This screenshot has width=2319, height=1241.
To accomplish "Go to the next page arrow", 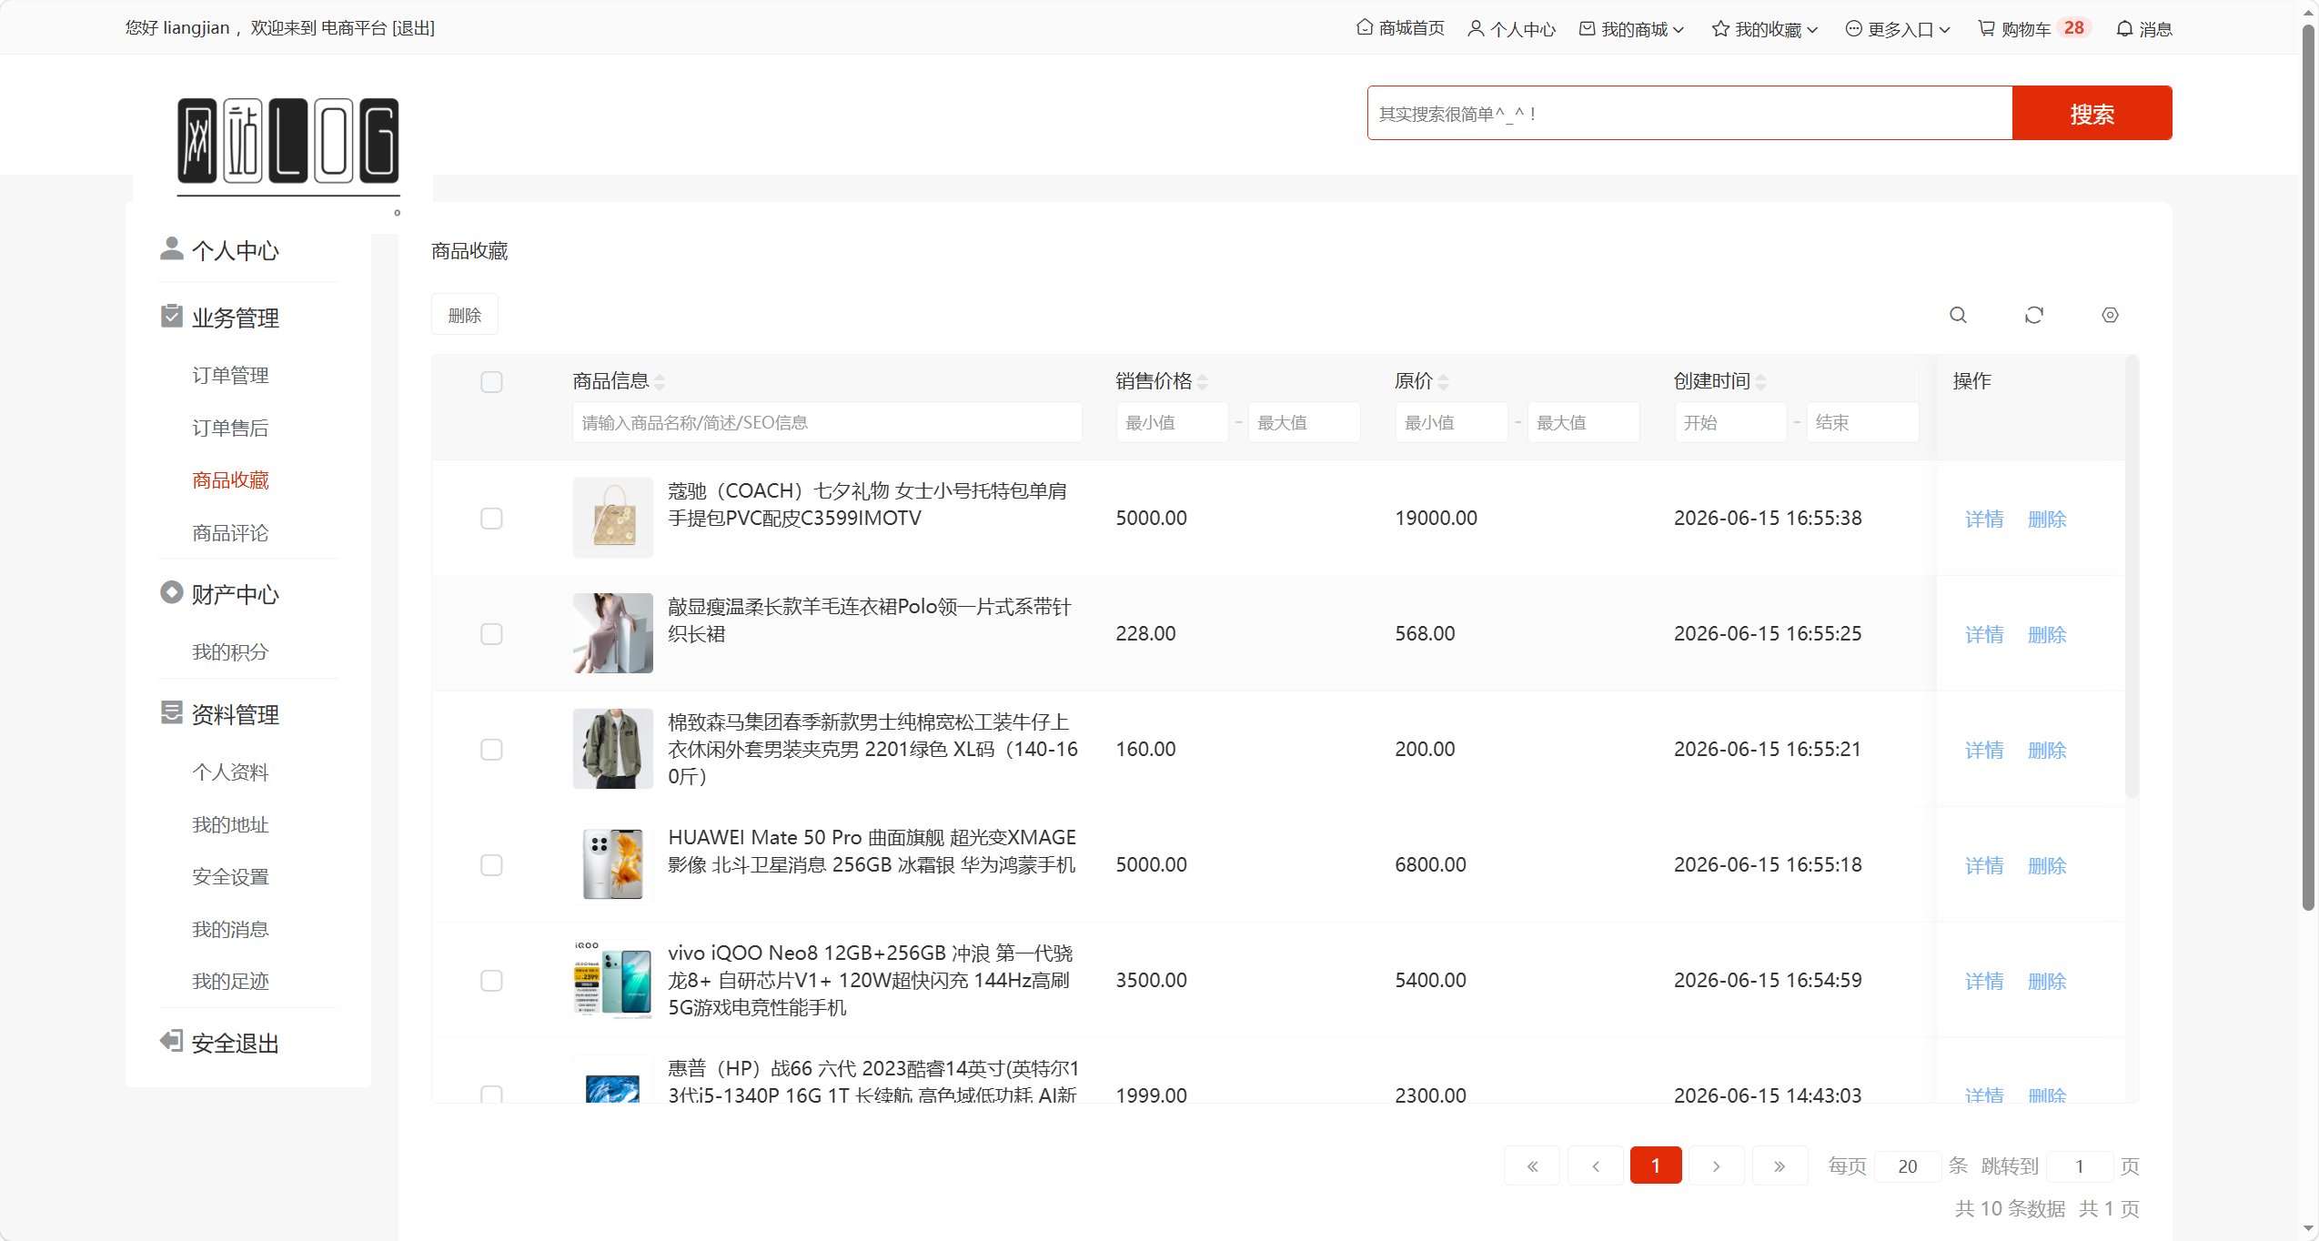I will 1716,1165.
